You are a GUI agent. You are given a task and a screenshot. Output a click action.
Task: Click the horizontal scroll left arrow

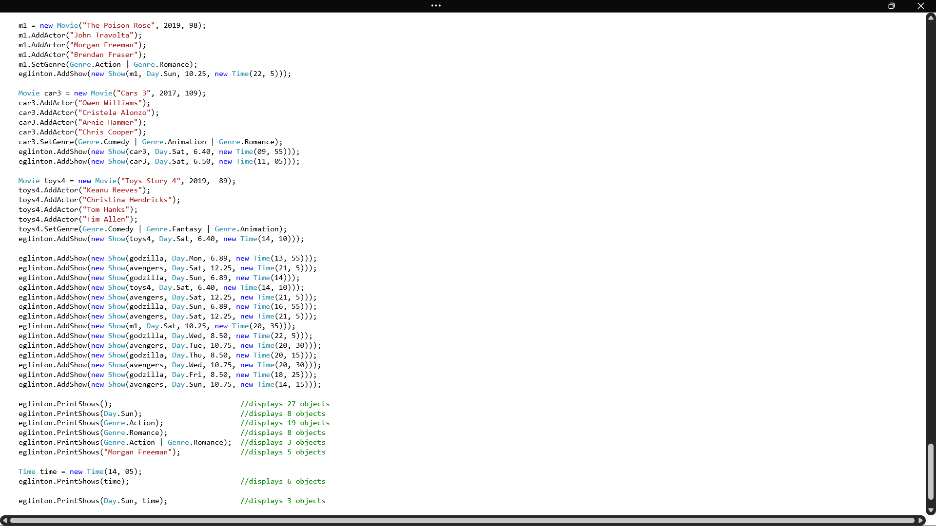[x=5, y=521]
